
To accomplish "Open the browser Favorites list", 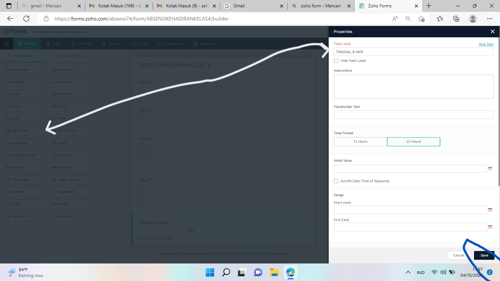I will tap(440, 19).
